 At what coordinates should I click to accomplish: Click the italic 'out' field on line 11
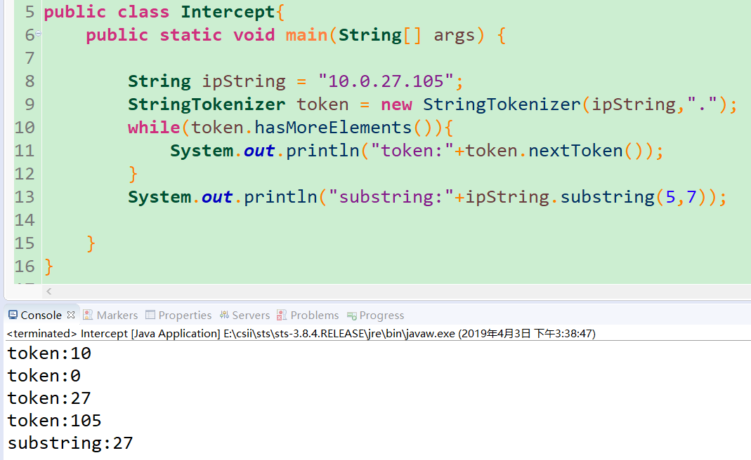pos(259,151)
